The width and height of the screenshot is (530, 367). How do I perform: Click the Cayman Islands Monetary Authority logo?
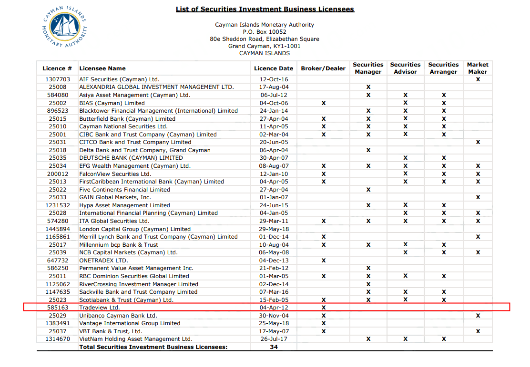[x=64, y=27]
